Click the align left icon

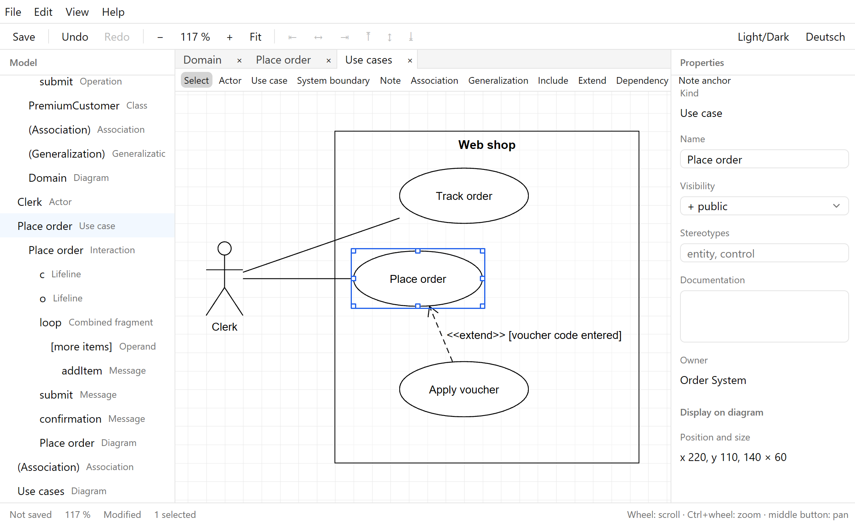point(292,37)
